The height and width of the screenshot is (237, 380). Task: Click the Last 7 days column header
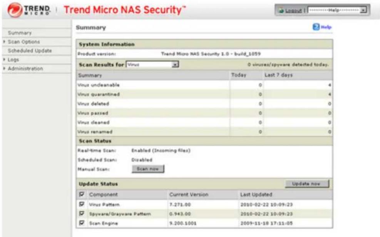click(x=278, y=75)
